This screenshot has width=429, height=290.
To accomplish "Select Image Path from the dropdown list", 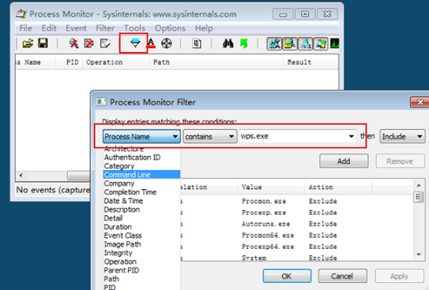I will click(141, 244).
